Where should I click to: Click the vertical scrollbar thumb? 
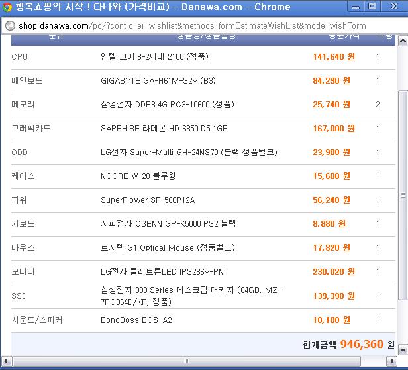pos(403,195)
